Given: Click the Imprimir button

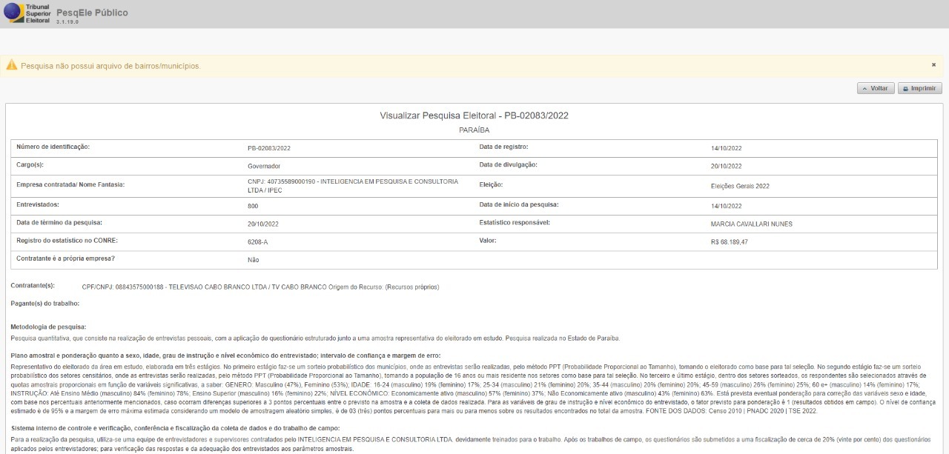Looking at the screenshot, I should click(x=919, y=88).
